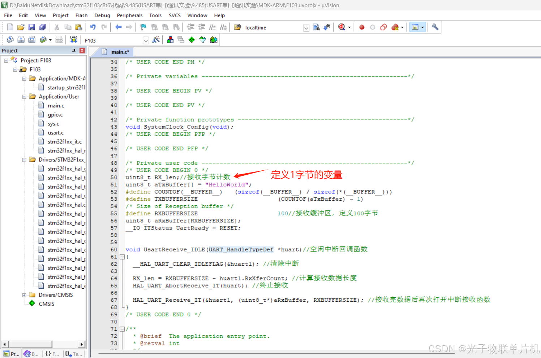541x358 pixels.
Task: Translate the current file
Action: [x=10, y=40]
